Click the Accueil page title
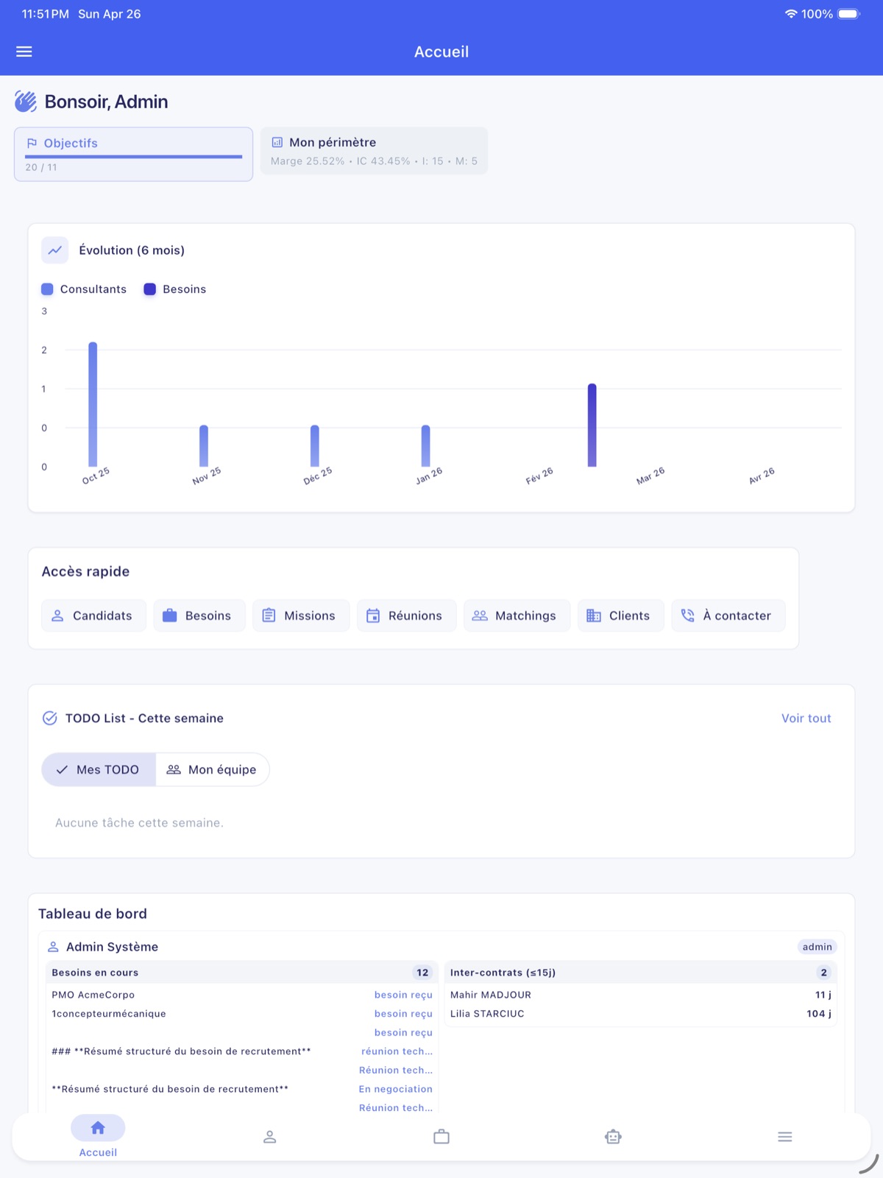883x1178 pixels. click(x=441, y=52)
